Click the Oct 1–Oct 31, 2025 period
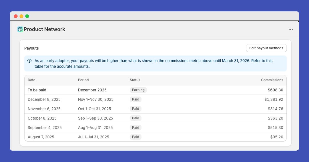 coord(95,109)
